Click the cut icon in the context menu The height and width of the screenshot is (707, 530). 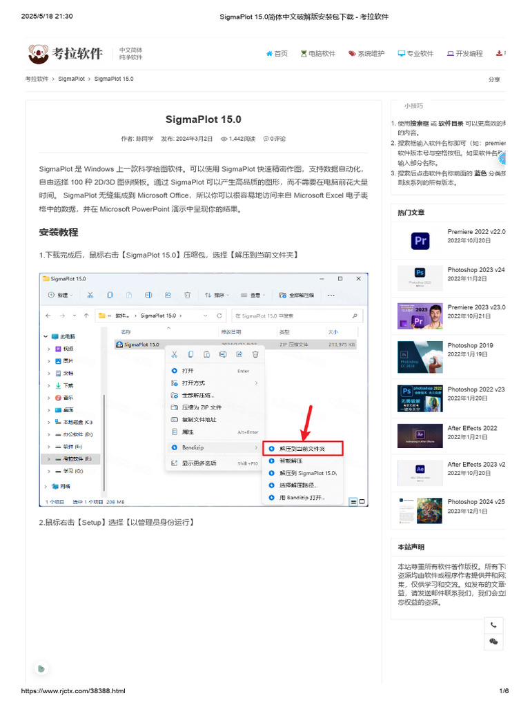[x=175, y=355]
